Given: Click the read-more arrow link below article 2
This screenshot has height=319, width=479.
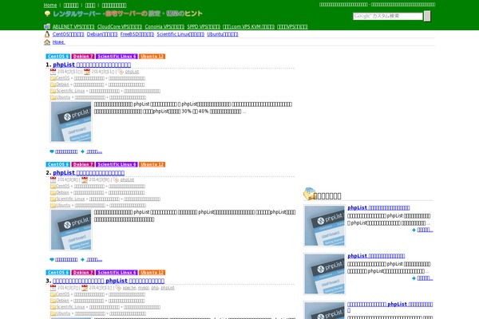Looking at the screenshot, I should tap(94, 259).
